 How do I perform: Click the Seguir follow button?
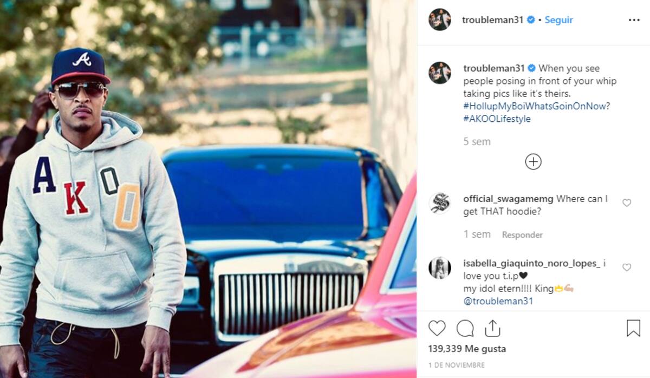click(x=558, y=20)
